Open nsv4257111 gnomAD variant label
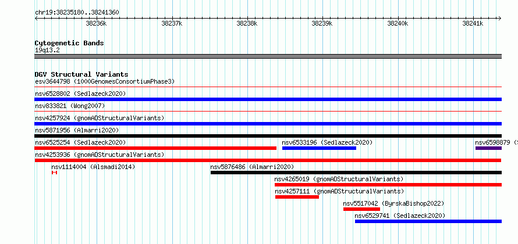518x244 pixels. [339, 191]
